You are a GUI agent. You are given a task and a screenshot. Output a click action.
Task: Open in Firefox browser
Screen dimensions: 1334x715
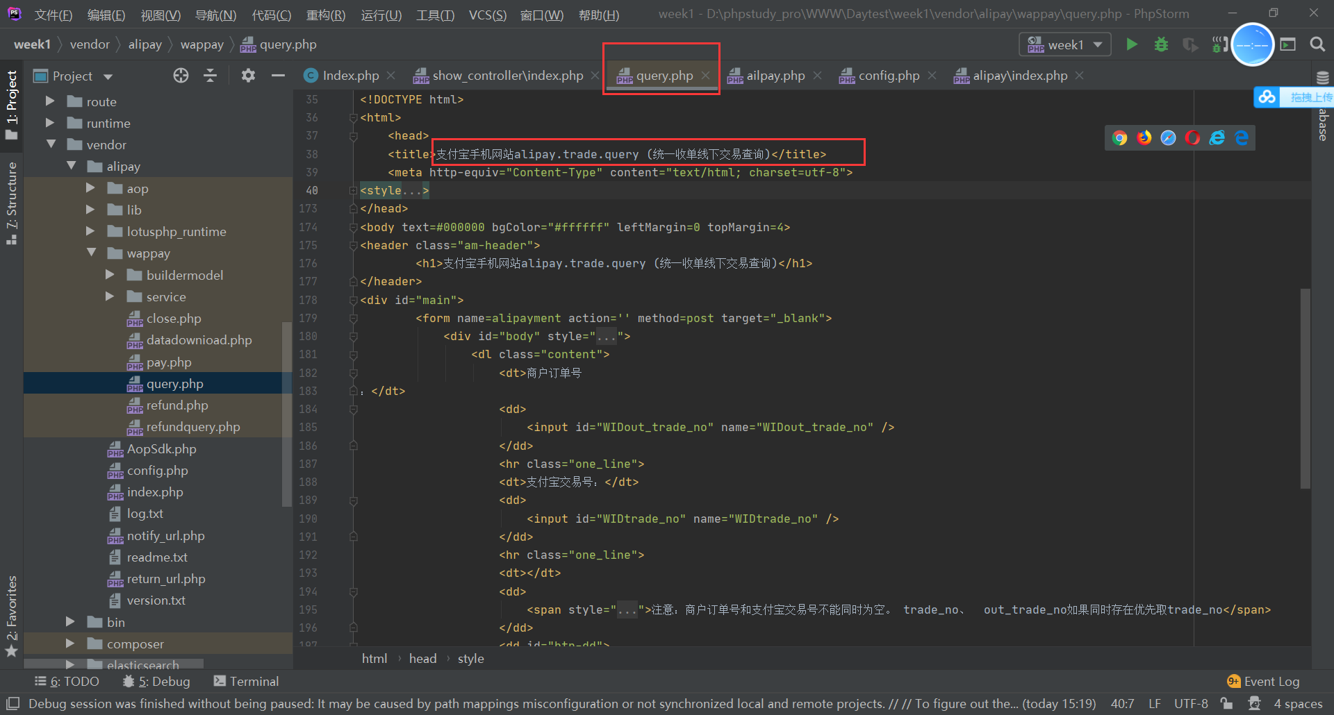tap(1144, 137)
